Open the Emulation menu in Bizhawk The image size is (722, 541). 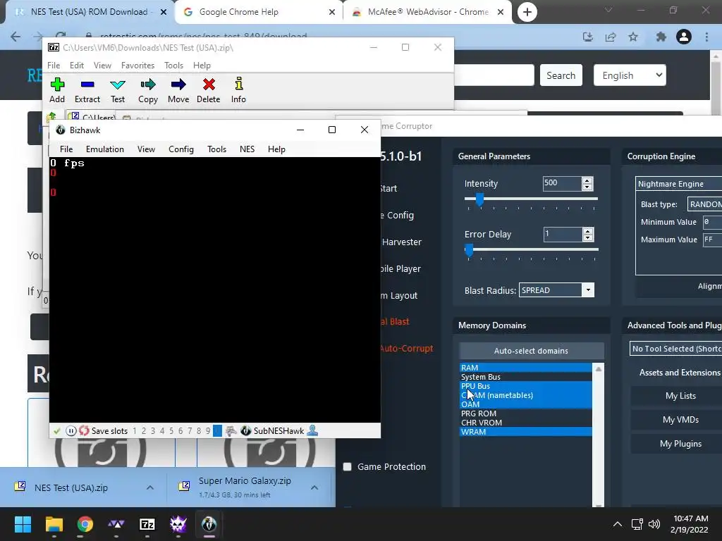coord(105,149)
